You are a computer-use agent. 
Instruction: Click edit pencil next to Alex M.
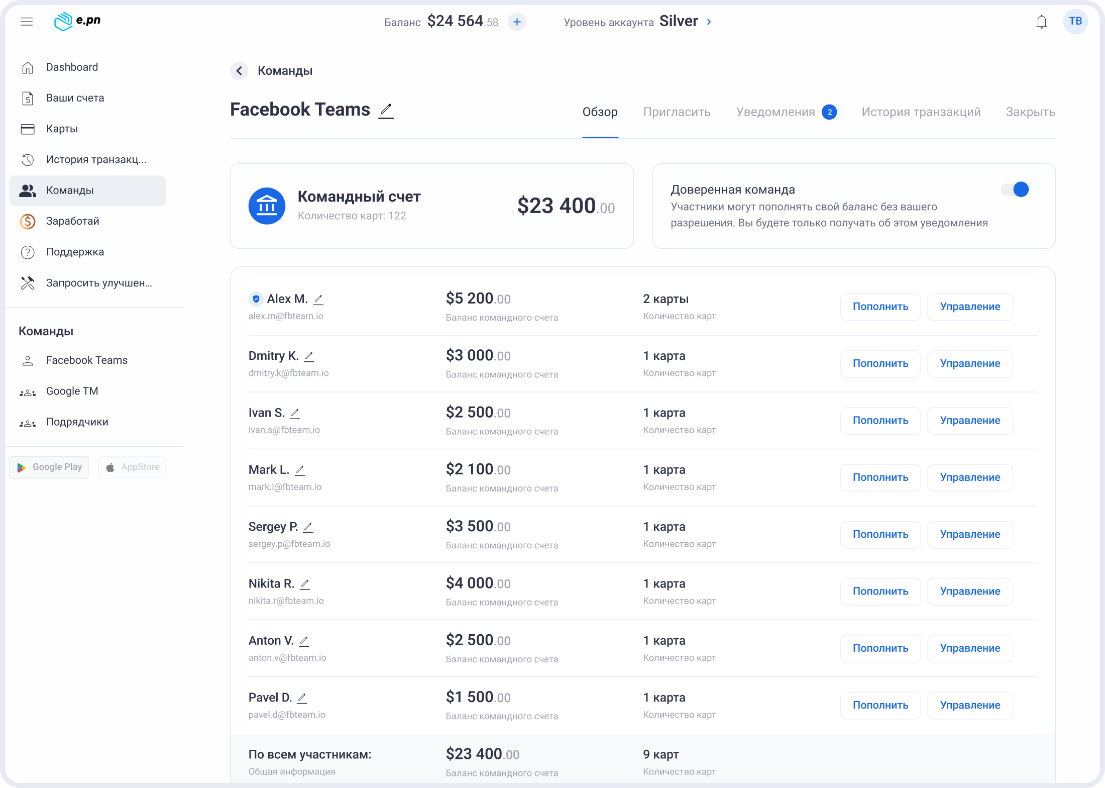click(x=318, y=300)
